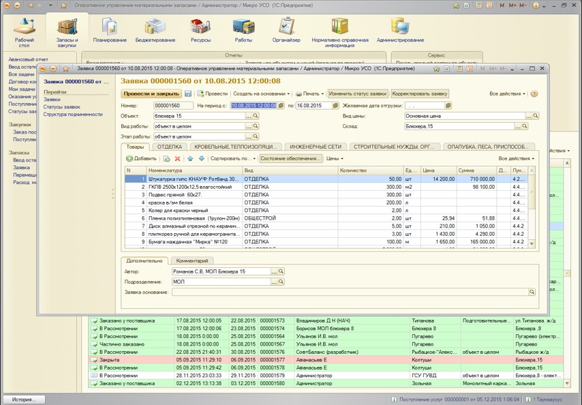Screen dimensions: 582x405
Task: Switch to the Товары tab
Action: (135, 147)
